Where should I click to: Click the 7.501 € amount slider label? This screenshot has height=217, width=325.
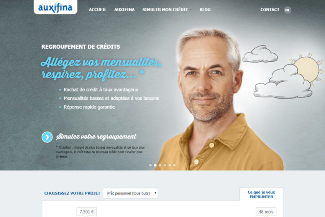coord(87,212)
